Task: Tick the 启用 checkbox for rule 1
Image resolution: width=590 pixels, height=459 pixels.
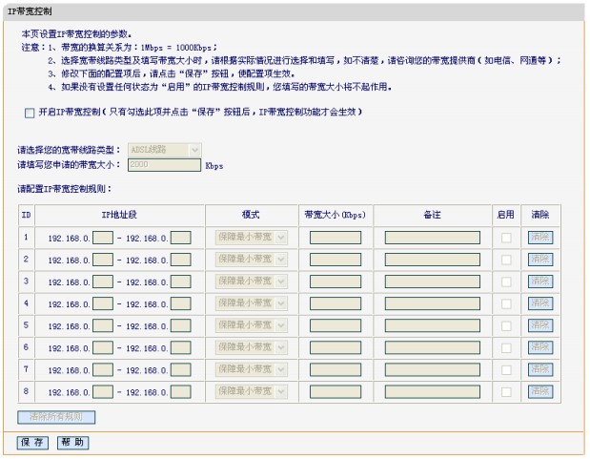Action: click(x=506, y=238)
